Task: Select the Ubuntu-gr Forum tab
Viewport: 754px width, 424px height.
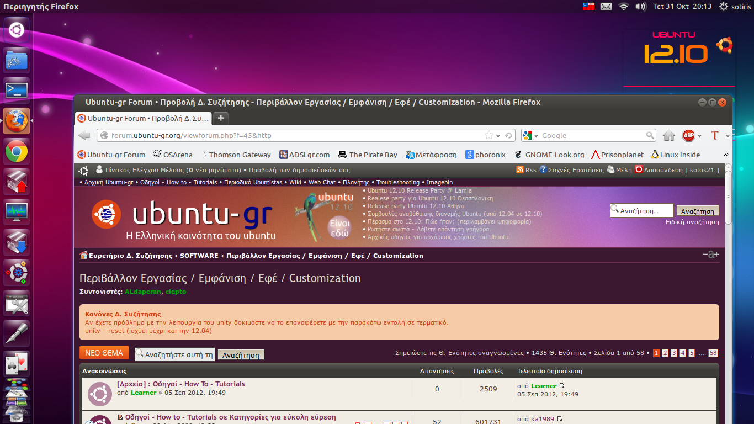Action: (143, 118)
